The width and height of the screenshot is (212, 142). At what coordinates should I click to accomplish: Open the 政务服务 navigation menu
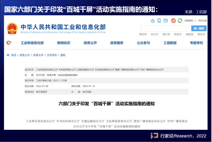117,43
